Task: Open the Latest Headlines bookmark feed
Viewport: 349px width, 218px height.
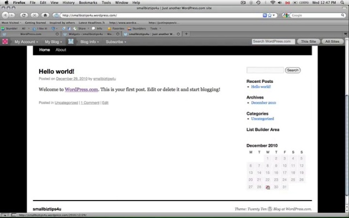Action: click(92, 23)
